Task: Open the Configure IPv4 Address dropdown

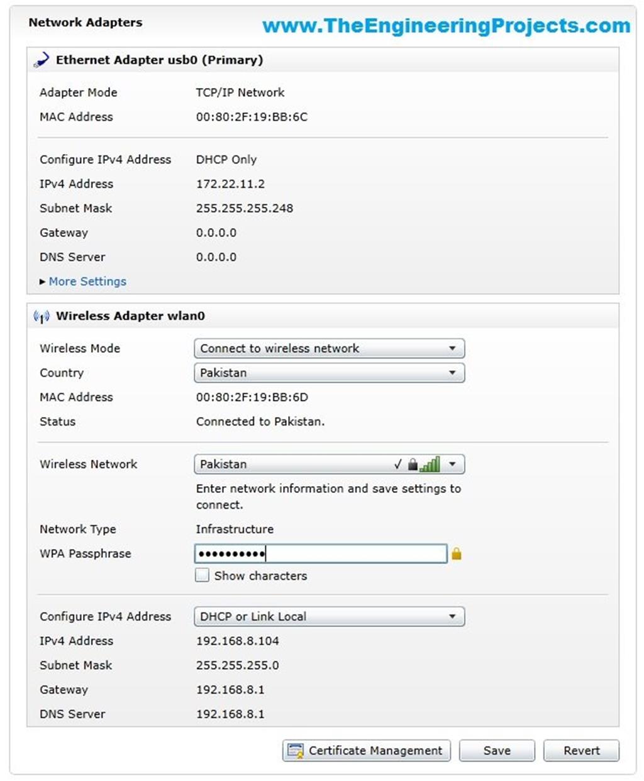Action: pyautogui.click(x=328, y=617)
